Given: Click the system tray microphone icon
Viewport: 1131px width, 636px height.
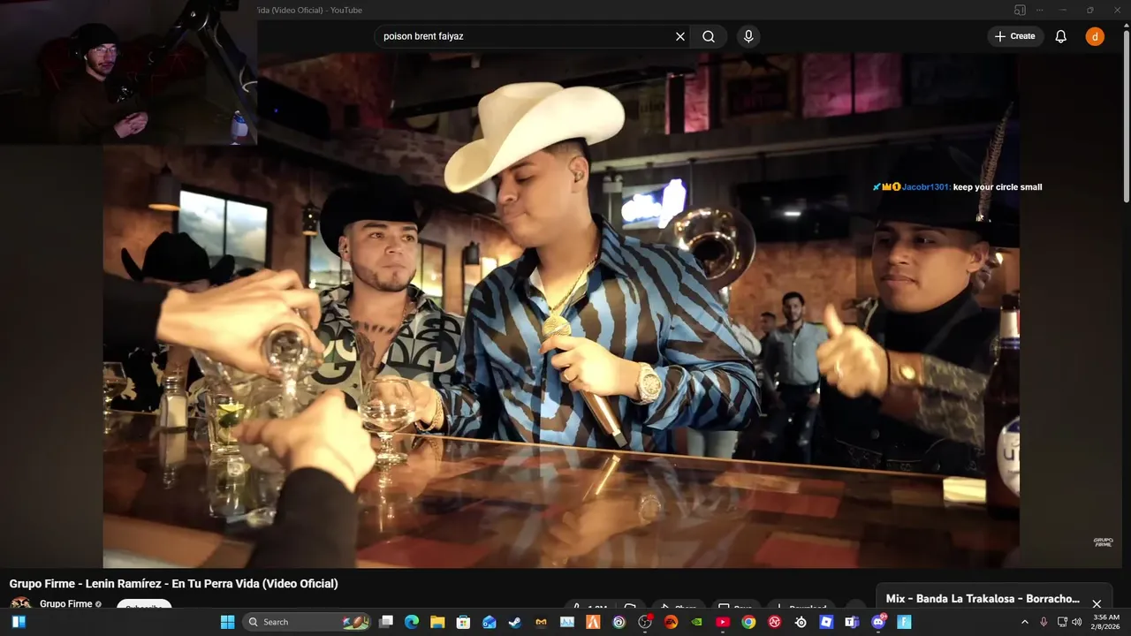Looking at the screenshot, I should tap(1044, 622).
